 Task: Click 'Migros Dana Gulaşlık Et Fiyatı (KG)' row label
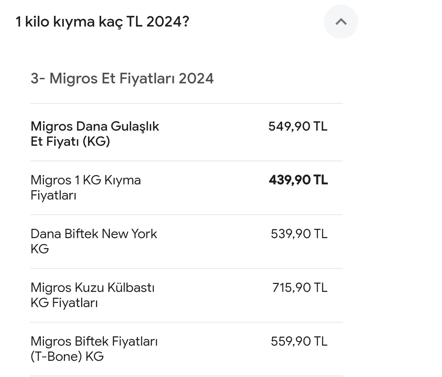[x=95, y=134]
